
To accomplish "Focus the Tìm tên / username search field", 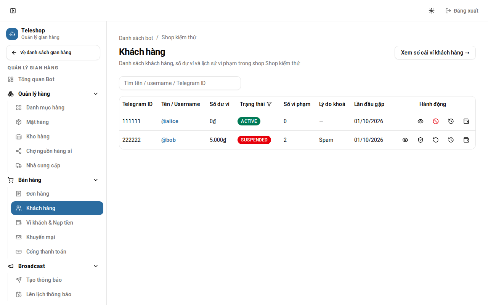I will click(x=180, y=83).
